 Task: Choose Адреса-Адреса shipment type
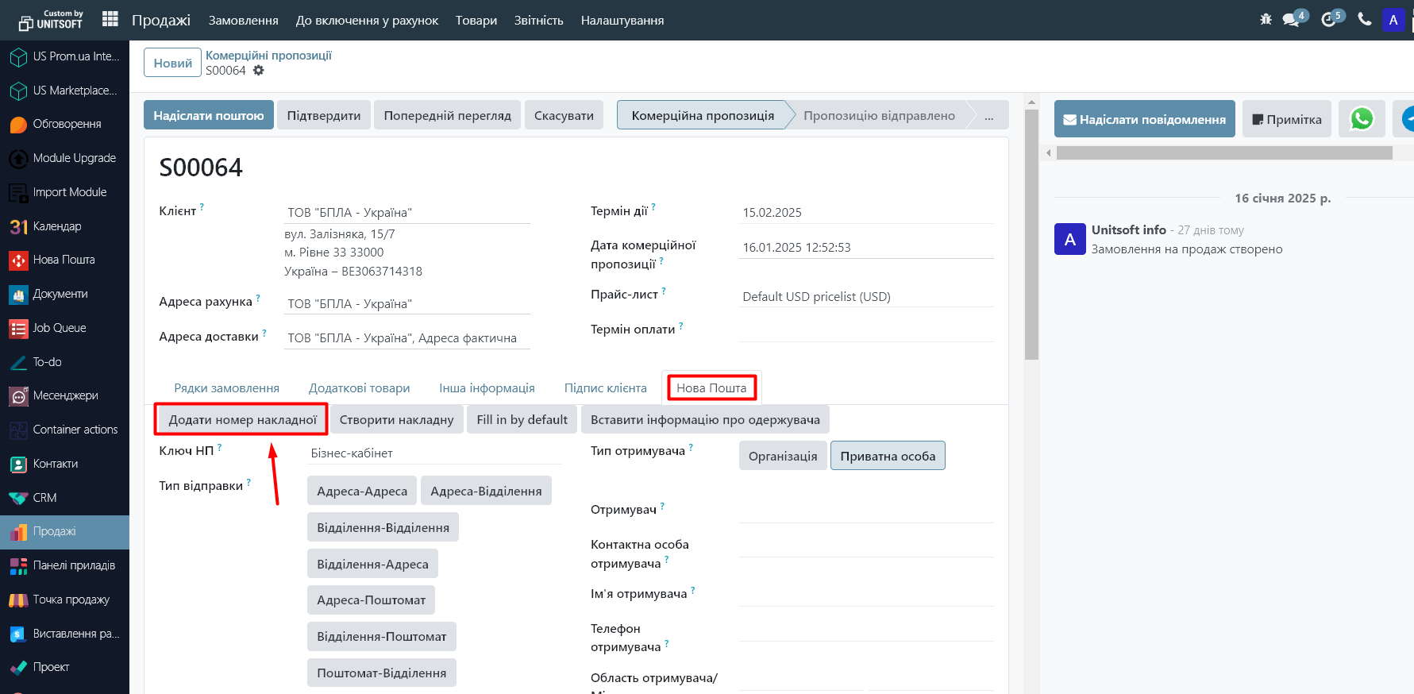click(x=362, y=491)
